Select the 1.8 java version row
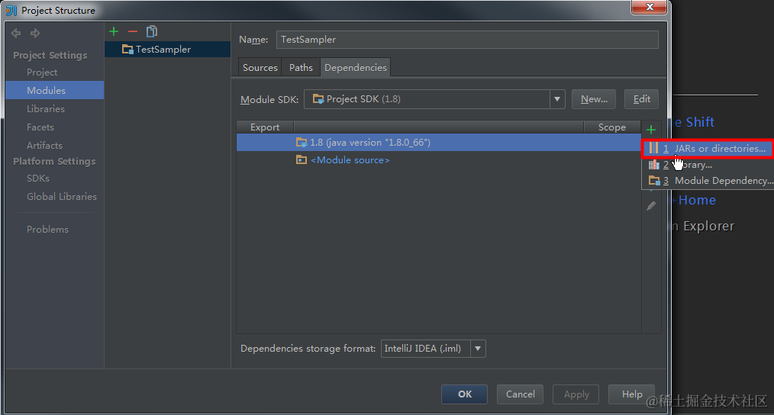 [438, 142]
